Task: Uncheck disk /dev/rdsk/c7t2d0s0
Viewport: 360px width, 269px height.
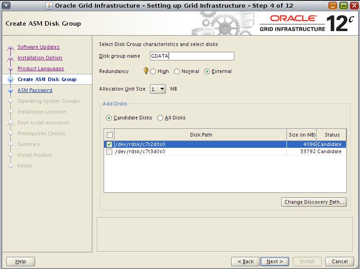Action: pyautogui.click(x=109, y=144)
